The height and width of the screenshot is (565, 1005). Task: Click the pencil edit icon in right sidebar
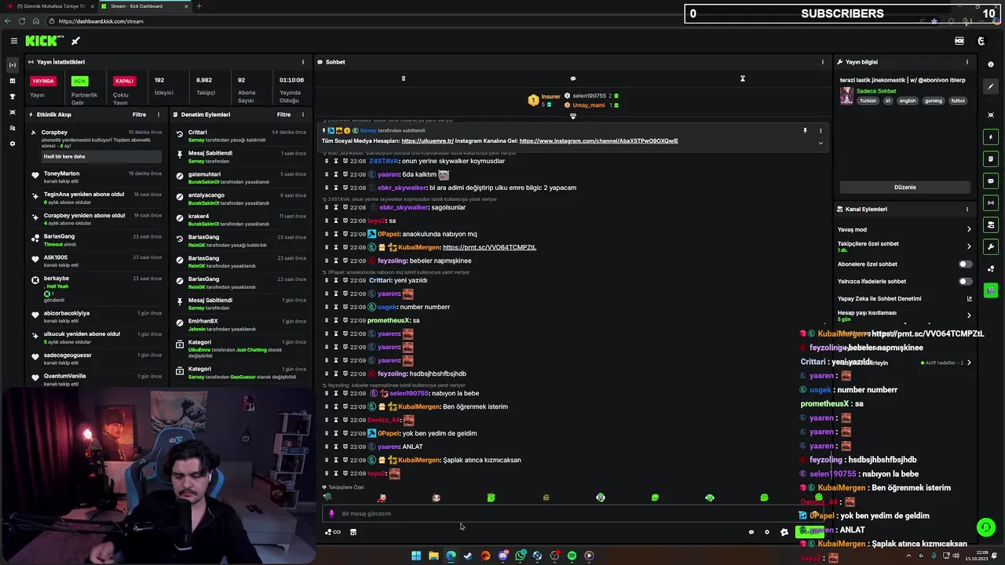(x=991, y=86)
